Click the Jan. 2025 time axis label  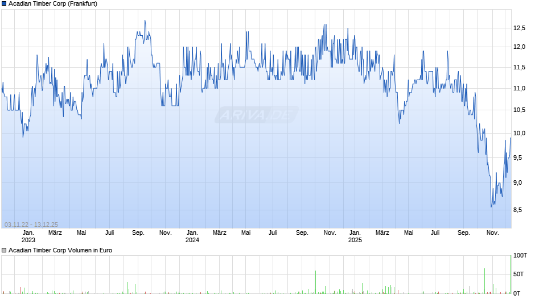tap(355, 236)
